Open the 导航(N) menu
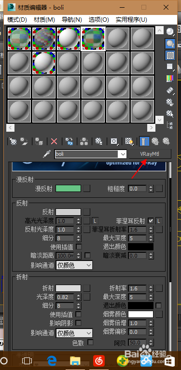The height and width of the screenshot is (370, 181). point(72,20)
